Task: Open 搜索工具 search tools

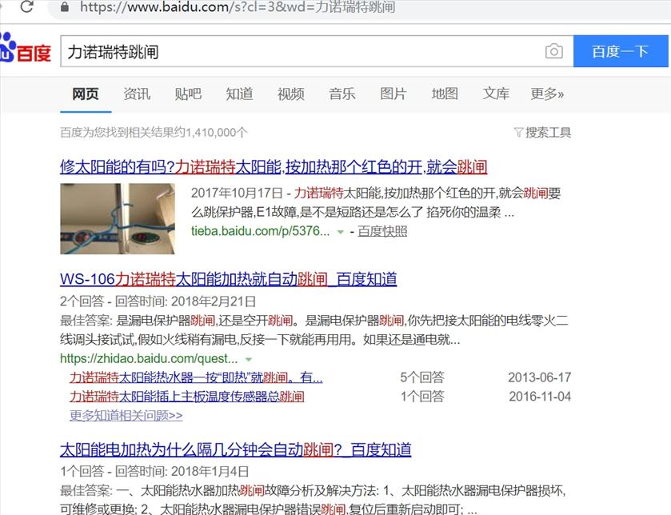Action: [x=548, y=133]
